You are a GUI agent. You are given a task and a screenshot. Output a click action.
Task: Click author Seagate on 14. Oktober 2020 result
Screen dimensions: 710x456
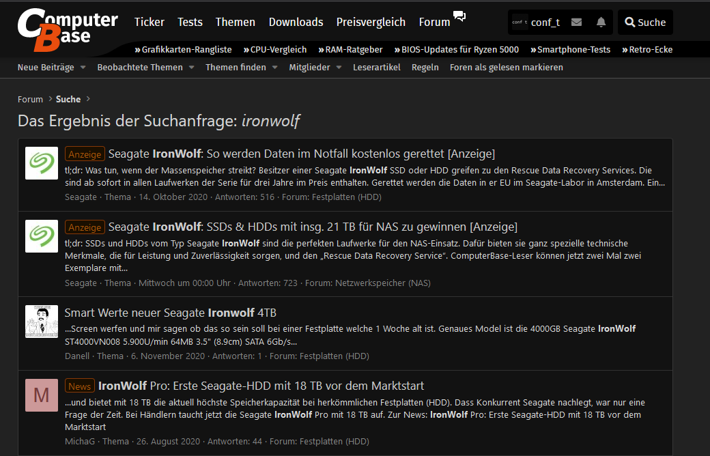pos(81,197)
